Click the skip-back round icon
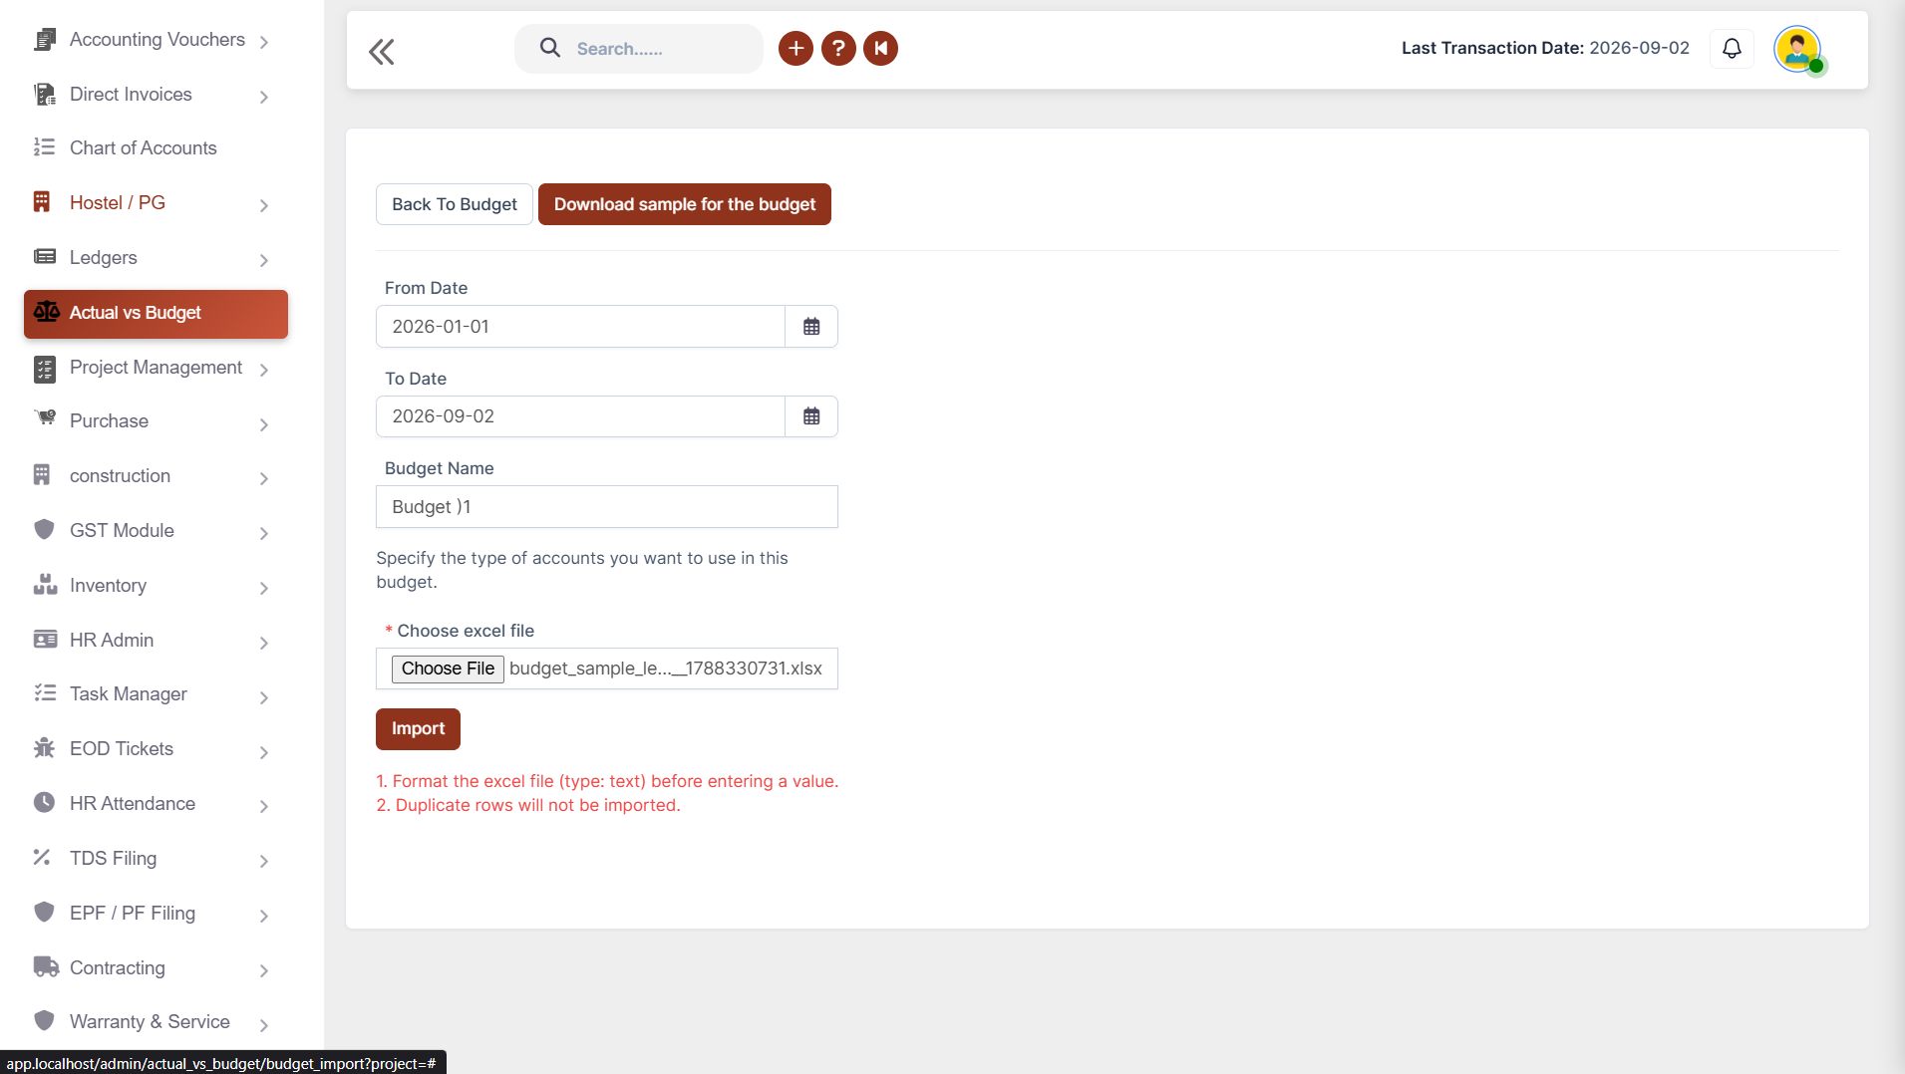This screenshot has width=1905, height=1074. coord(880,48)
